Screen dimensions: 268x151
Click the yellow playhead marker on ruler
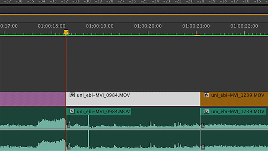click(66, 32)
